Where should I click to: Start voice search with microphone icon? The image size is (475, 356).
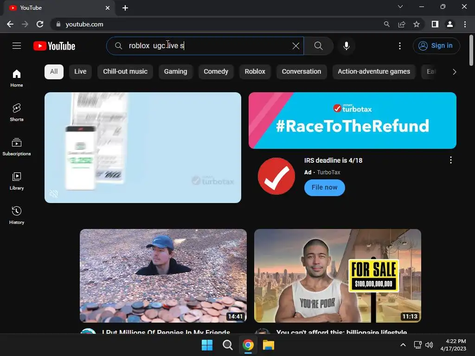[346, 46]
